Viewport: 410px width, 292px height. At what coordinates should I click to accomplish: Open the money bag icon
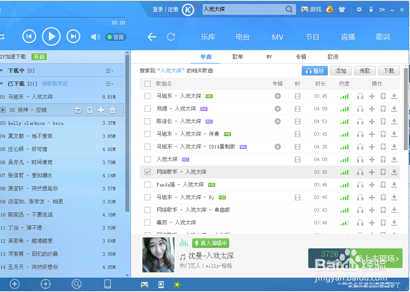pos(330,9)
